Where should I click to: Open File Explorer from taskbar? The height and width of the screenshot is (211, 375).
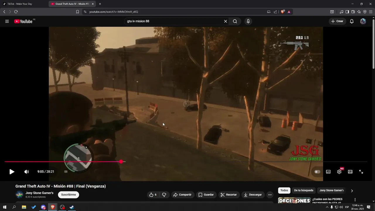pyautogui.click(x=24, y=207)
